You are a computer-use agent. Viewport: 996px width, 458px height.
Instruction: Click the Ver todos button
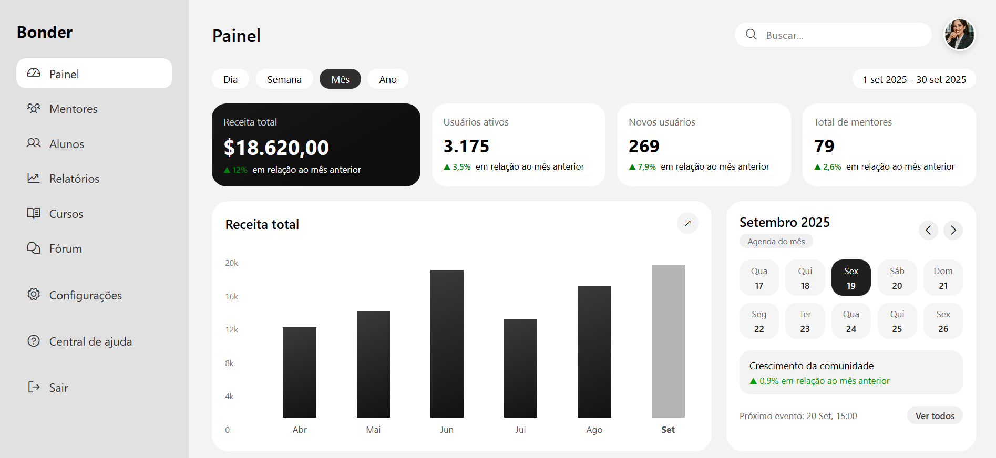935,415
